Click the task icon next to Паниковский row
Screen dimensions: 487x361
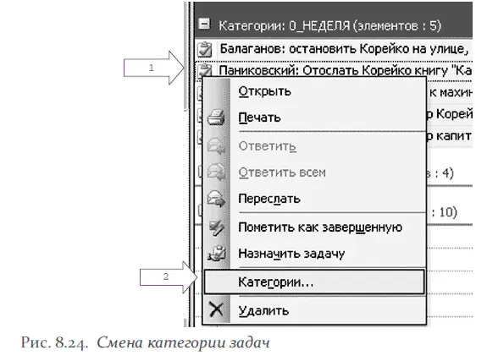[x=205, y=70]
